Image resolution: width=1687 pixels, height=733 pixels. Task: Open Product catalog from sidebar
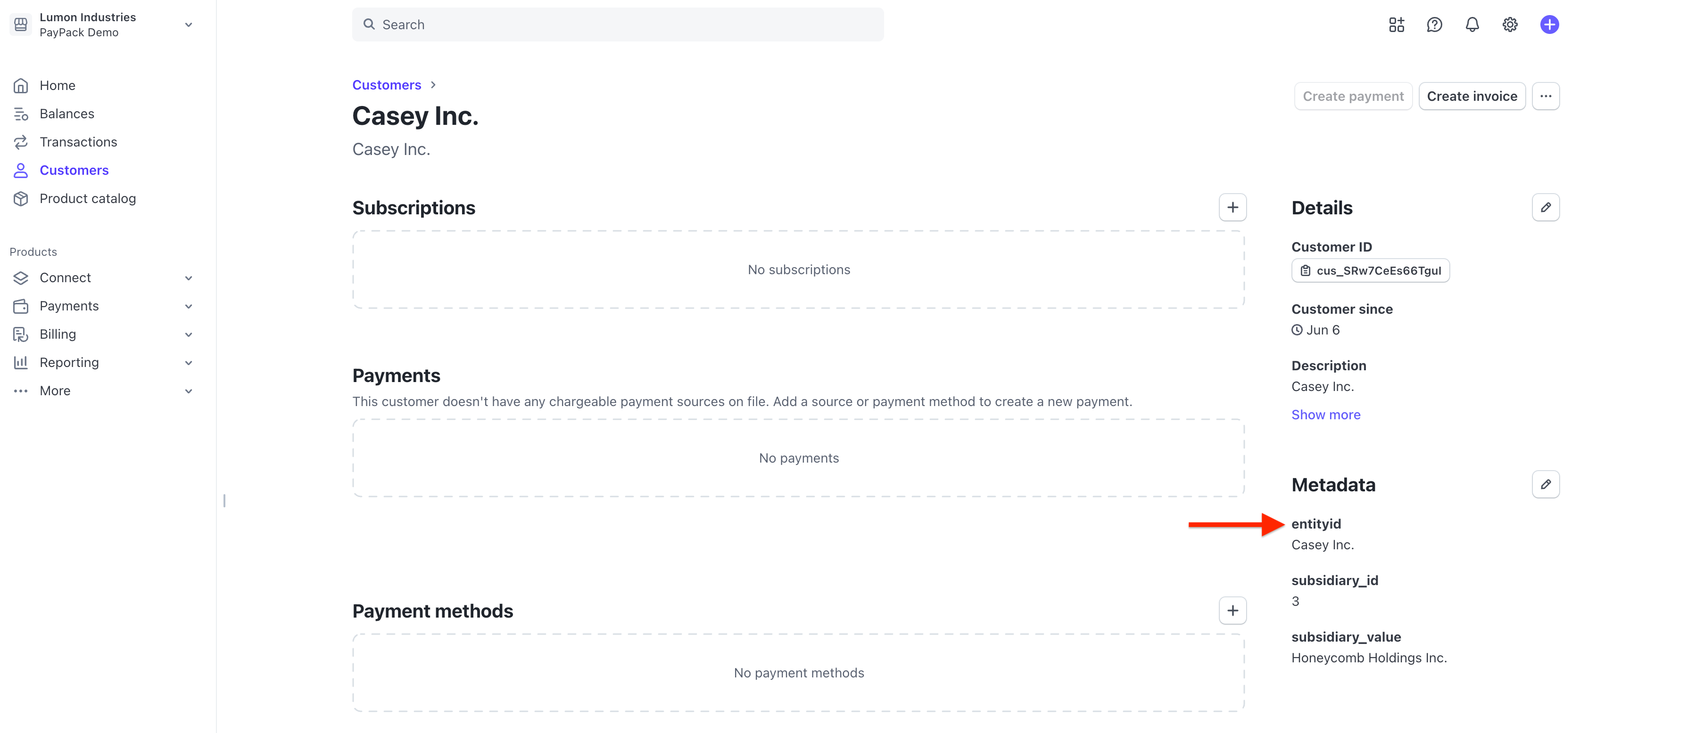tap(88, 198)
